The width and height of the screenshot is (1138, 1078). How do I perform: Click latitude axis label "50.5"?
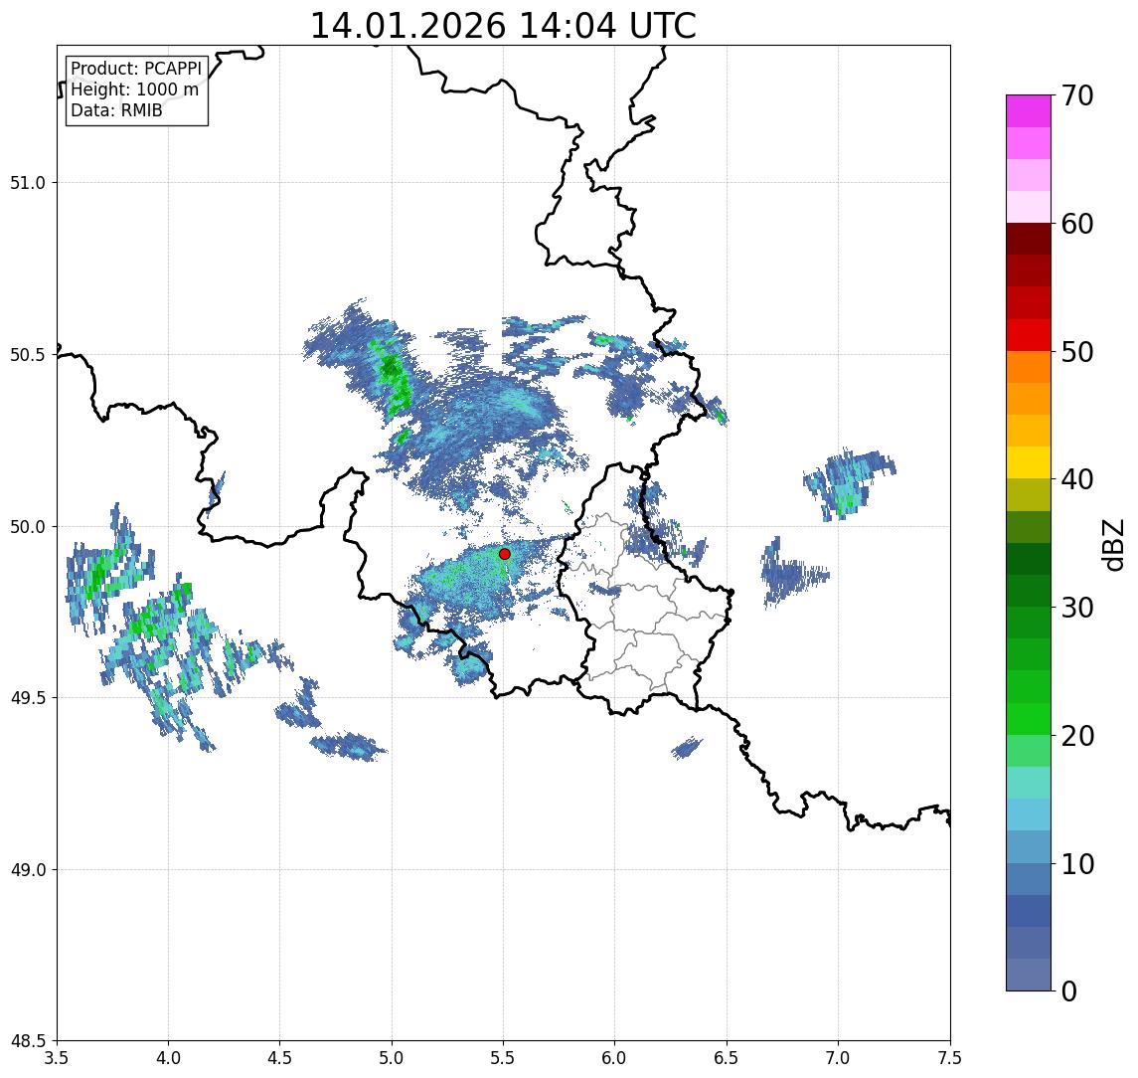[28, 355]
